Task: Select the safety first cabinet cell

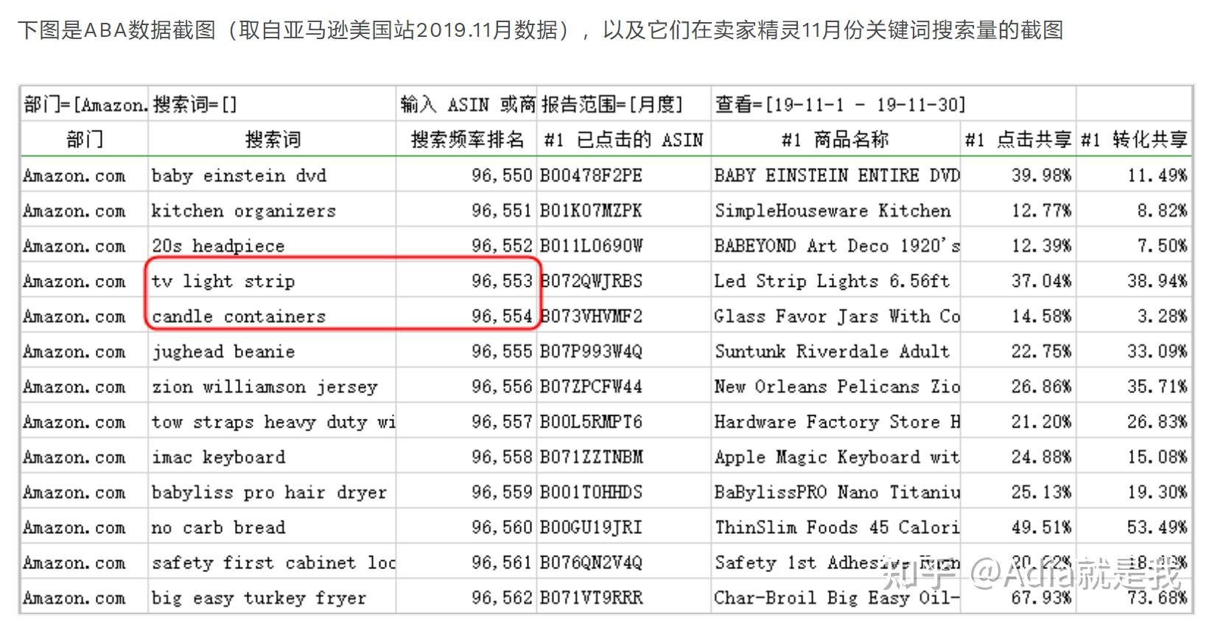Action: tap(273, 563)
